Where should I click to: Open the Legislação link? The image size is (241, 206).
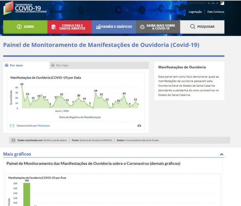pos(195,12)
